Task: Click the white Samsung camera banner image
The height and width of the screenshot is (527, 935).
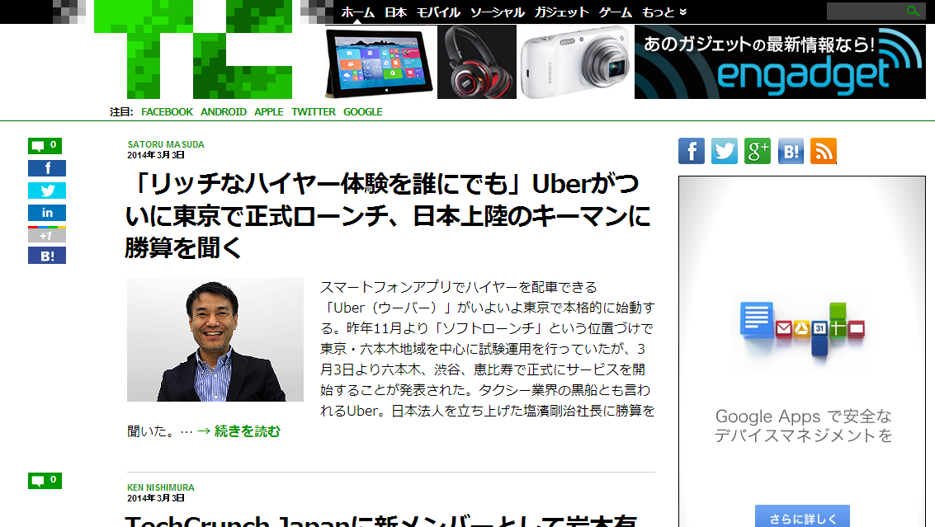Action: point(575,62)
